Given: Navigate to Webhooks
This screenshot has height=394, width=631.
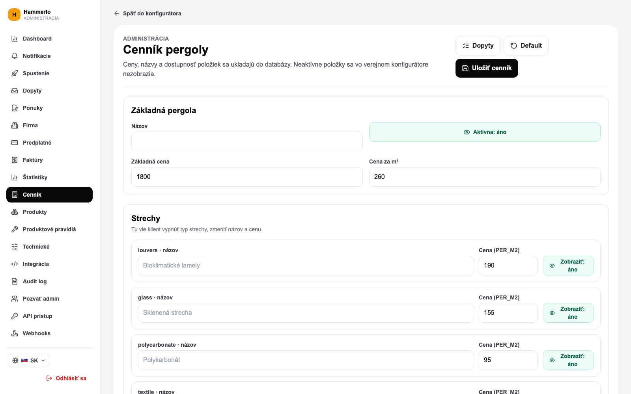Looking at the screenshot, I should point(49,333).
